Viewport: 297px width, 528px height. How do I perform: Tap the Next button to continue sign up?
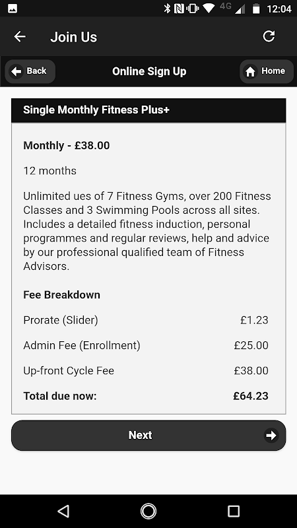(x=148, y=435)
